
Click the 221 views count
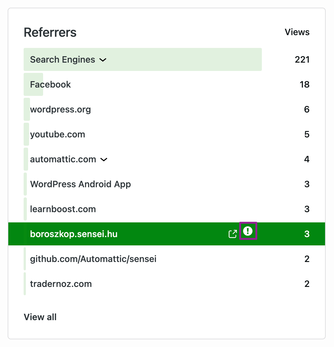click(302, 59)
